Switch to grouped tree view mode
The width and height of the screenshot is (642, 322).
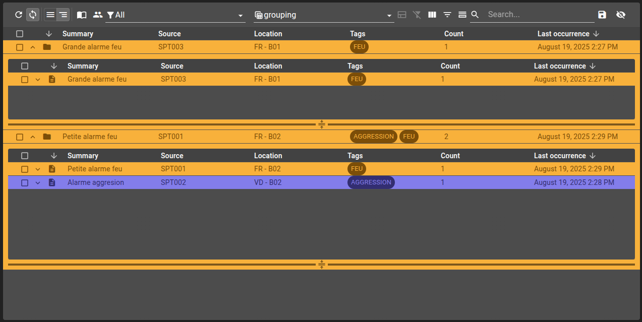coord(63,15)
